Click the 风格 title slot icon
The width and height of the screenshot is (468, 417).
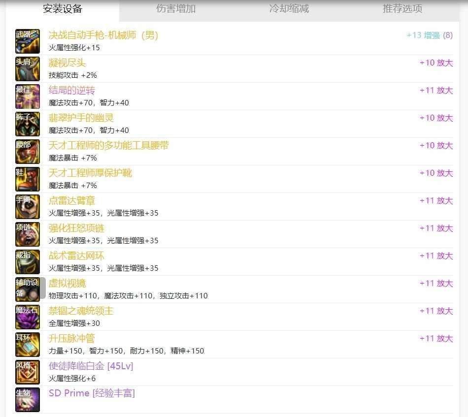pos(28,372)
